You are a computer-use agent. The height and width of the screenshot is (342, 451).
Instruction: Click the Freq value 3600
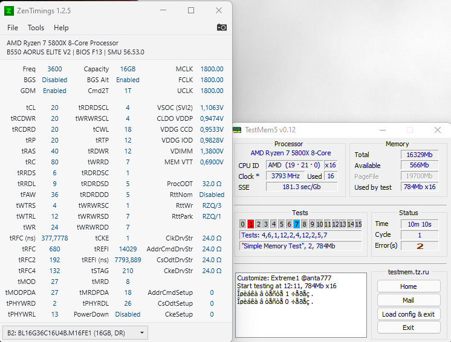point(54,69)
